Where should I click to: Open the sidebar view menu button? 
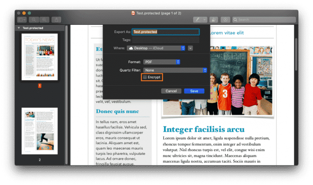tap(22, 20)
